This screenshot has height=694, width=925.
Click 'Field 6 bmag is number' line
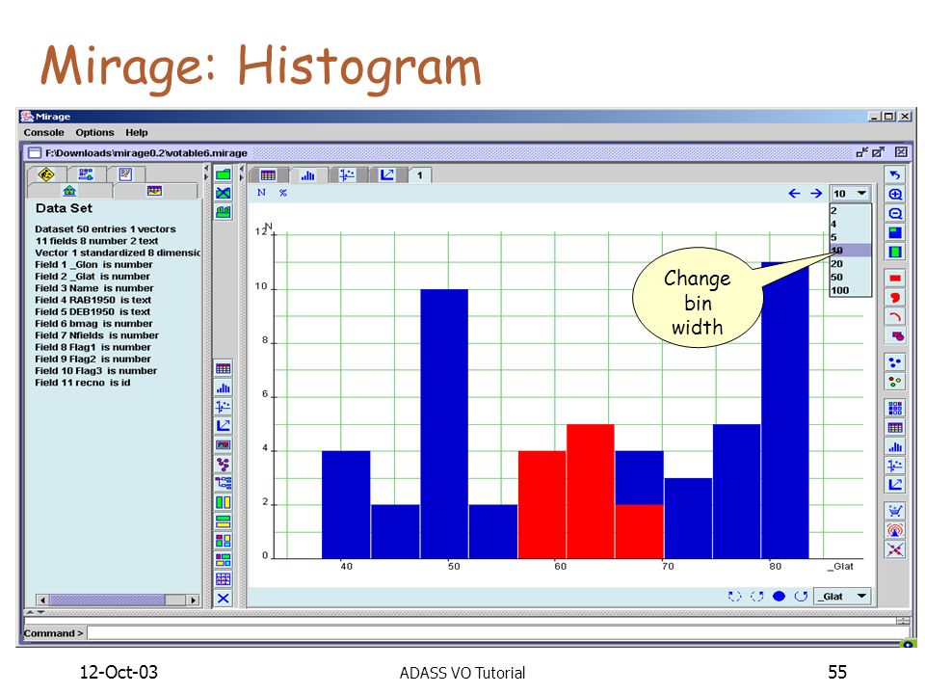click(93, 324)
